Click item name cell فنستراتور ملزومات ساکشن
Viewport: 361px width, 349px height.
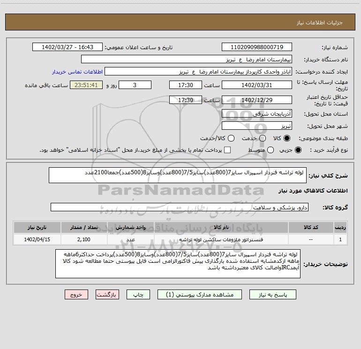pos(221,239)
